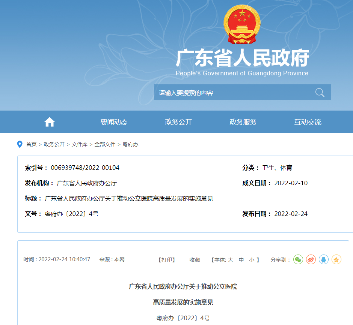Open the 政务服务 navigation menu

coord(243,122)
